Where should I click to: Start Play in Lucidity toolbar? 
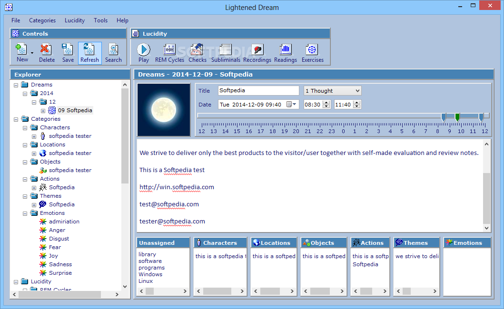click(x=144, y=53)
